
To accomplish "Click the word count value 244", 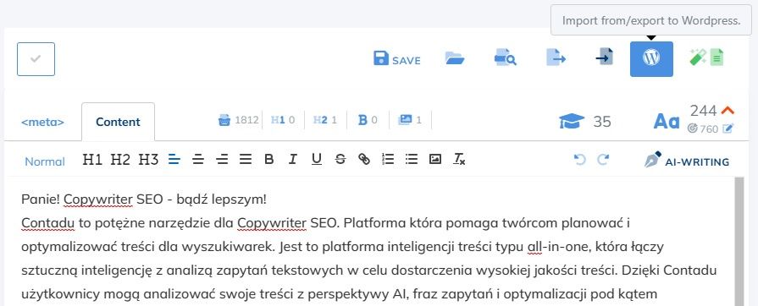I will 704,111.
